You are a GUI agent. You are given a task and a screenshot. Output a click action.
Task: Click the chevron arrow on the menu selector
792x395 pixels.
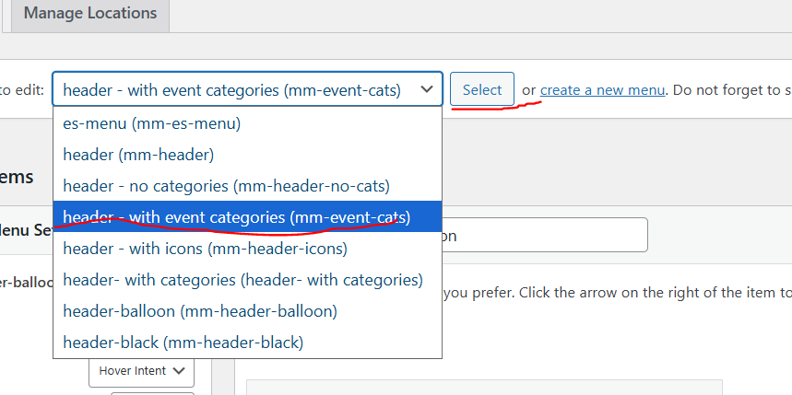pyautogui.click(x=425, y=90)
